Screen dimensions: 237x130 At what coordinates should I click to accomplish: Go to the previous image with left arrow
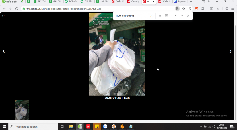4,51
